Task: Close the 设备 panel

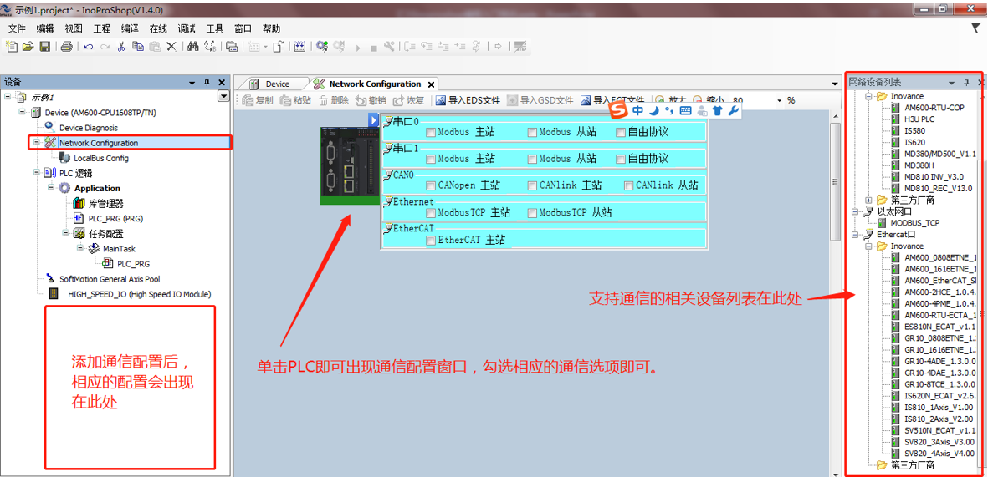Action: coord(221,82)
